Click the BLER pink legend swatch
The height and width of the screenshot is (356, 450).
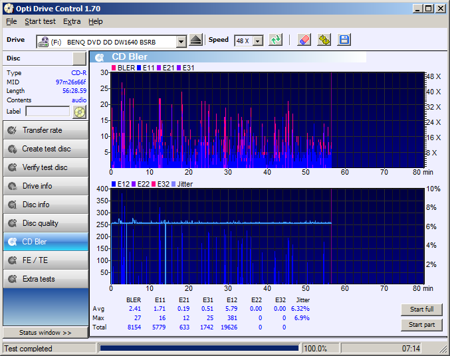114,68
